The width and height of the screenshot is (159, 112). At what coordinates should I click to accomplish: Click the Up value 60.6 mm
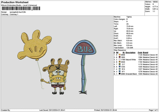click(x=130, y=31)
